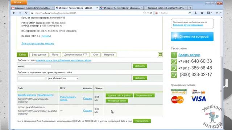Open the Cron tab
The image size is (232, 130).
96,55
